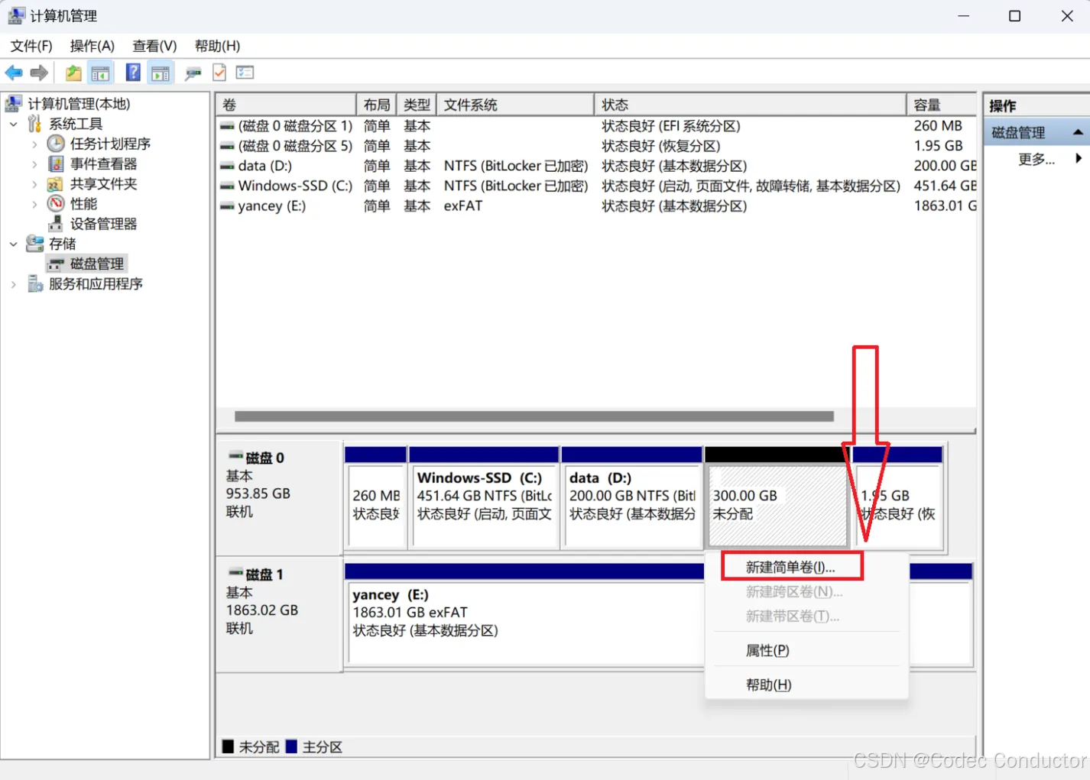Maximize the 计算机管理 window

(1014, 16)
